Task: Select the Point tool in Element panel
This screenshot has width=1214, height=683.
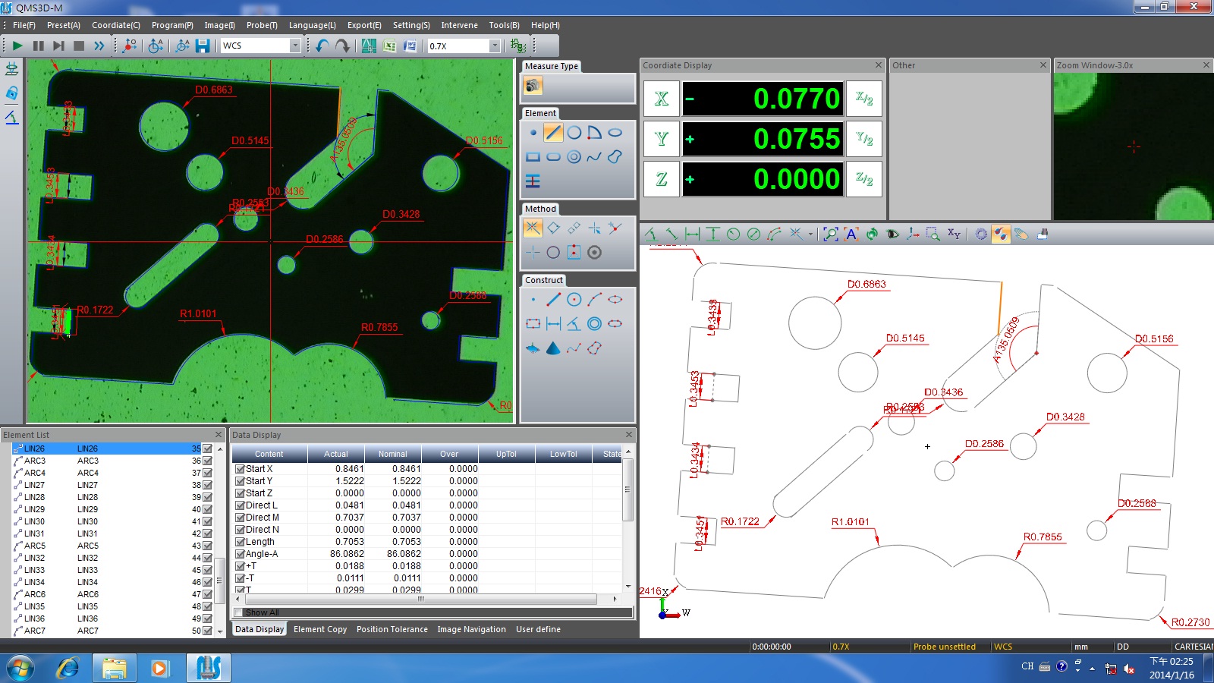Action: tap(533, 133)
